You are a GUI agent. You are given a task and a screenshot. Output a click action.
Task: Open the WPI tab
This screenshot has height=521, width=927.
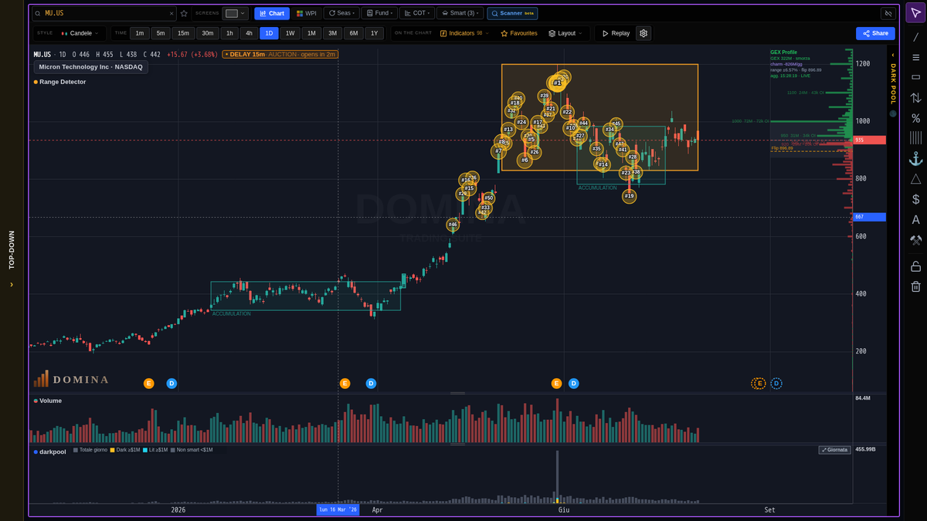pyautogui.click(x=307, y=13)
